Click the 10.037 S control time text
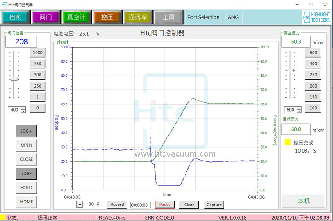The width and height of the screenshot is (333, 221). point(305,151)
